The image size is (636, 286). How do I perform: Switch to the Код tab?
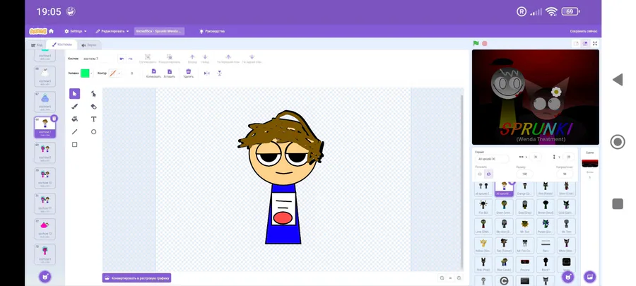pyautogui.click(x=37, y=45)
